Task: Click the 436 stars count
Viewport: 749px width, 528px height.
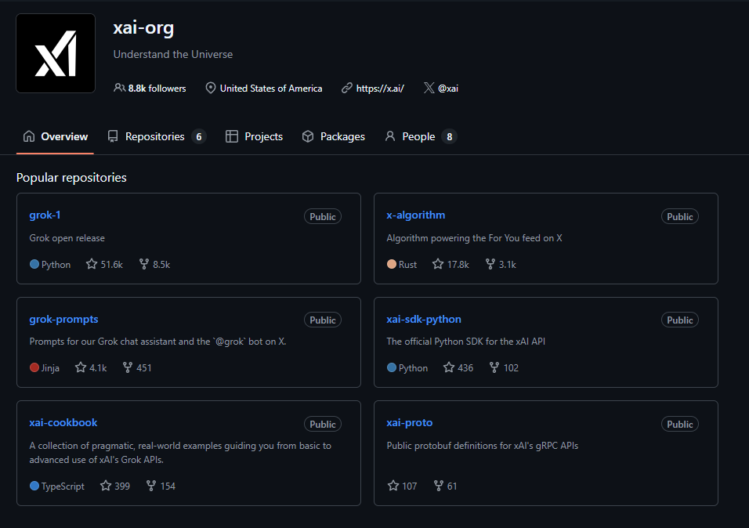Action: point(465,368)
